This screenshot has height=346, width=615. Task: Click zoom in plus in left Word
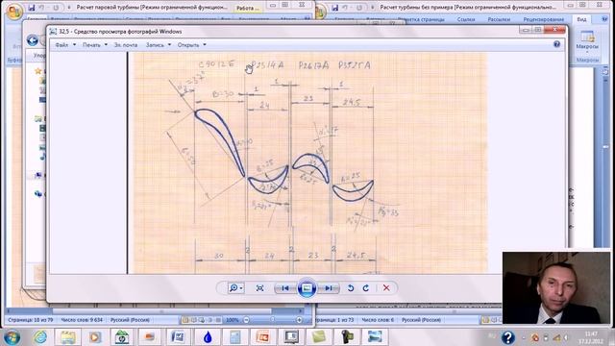click(x=299, y=320)
